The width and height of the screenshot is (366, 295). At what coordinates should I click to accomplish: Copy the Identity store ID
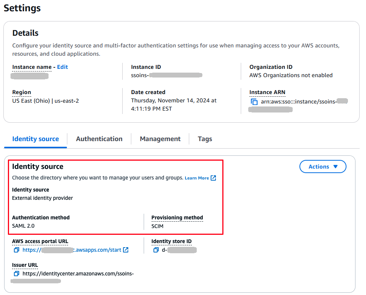(x=156, y=250)
